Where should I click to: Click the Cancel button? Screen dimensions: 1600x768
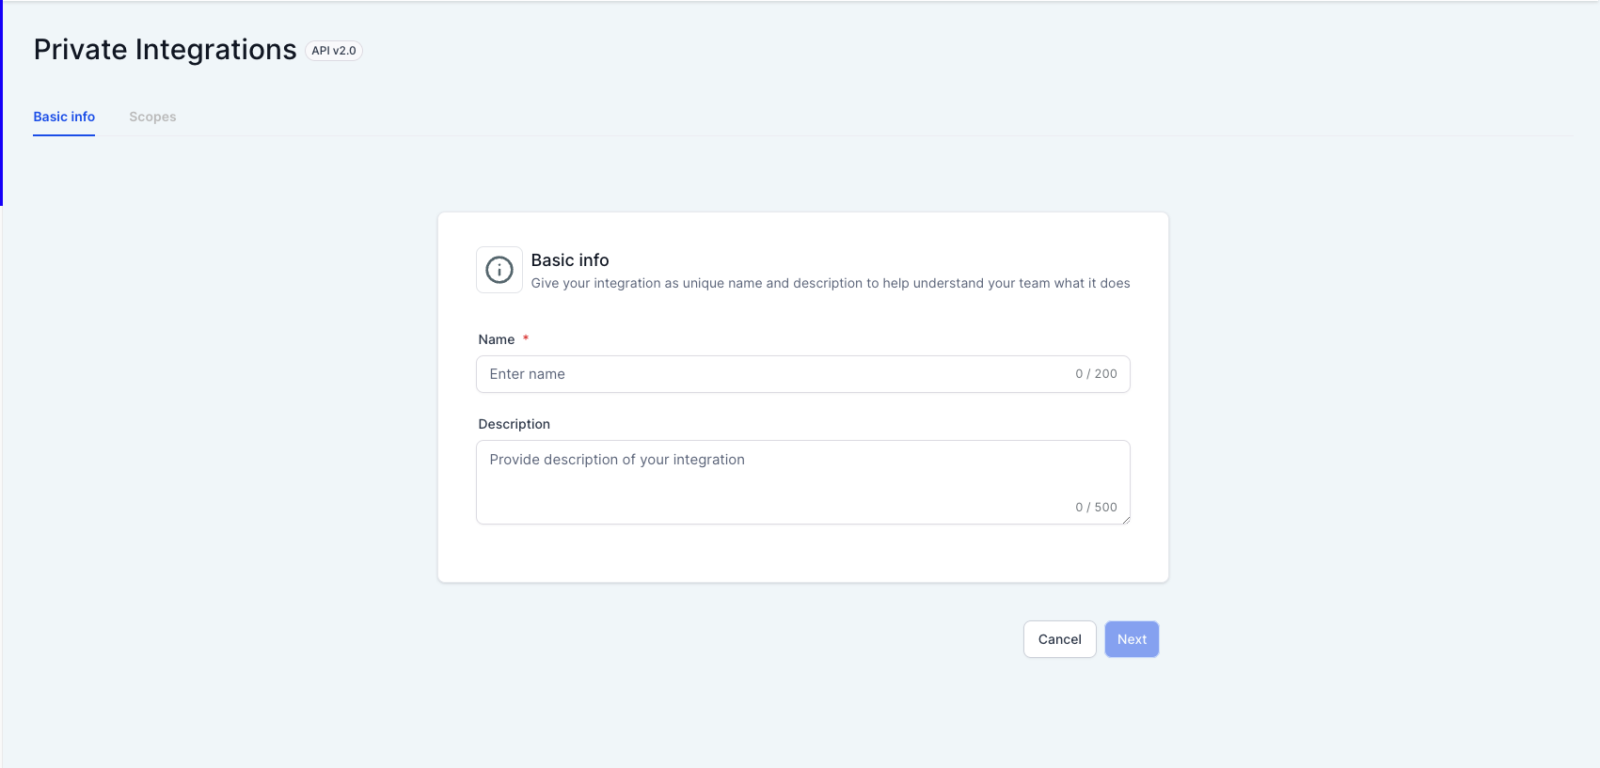[1060, 639]
